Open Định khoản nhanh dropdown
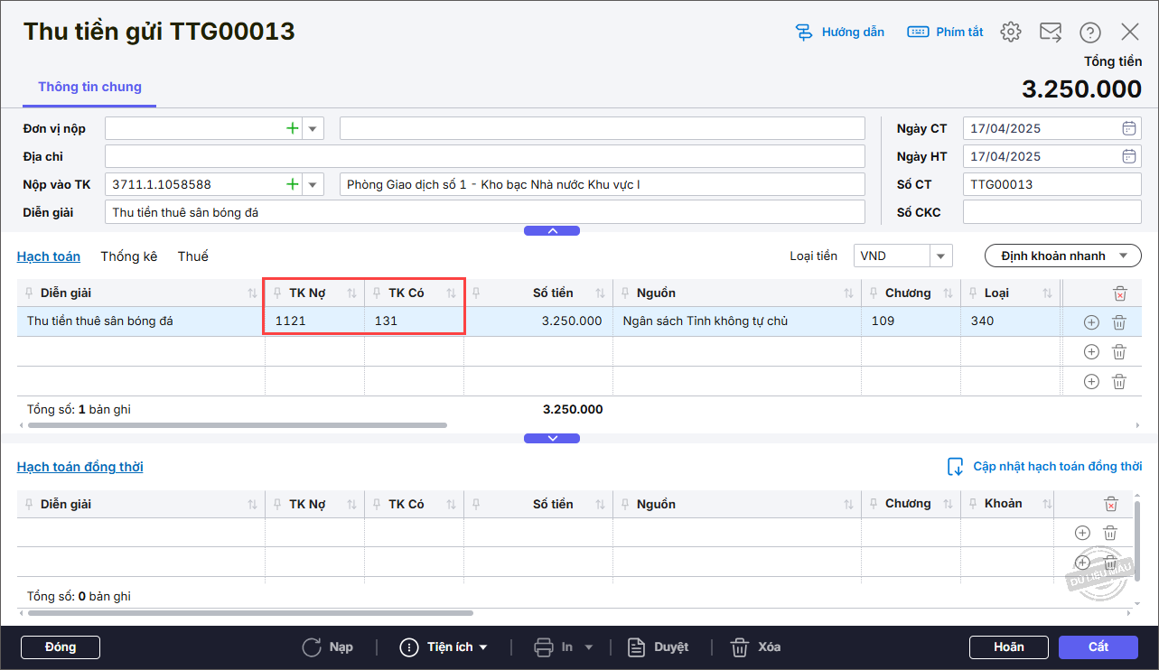 1061,256
